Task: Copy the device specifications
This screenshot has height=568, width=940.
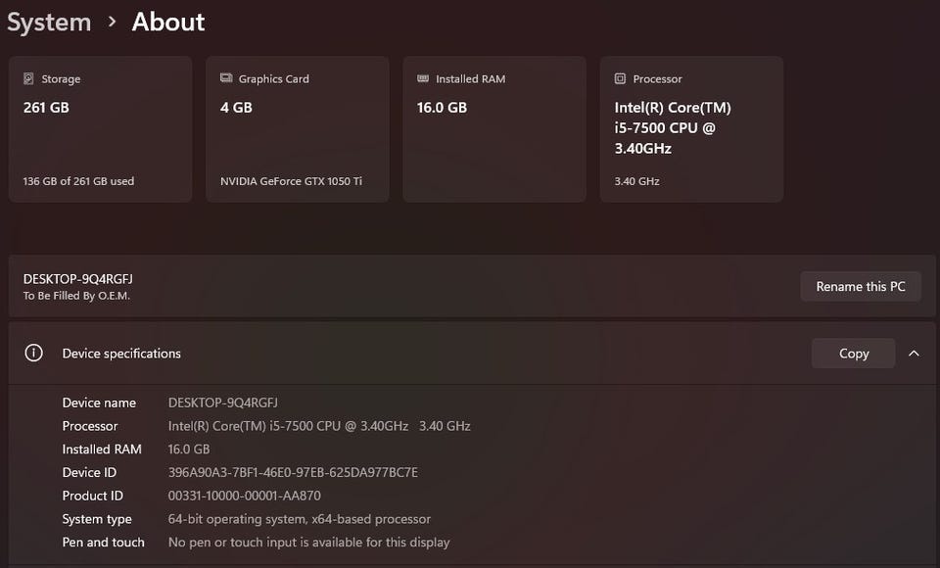Action: tap(853, 354)
